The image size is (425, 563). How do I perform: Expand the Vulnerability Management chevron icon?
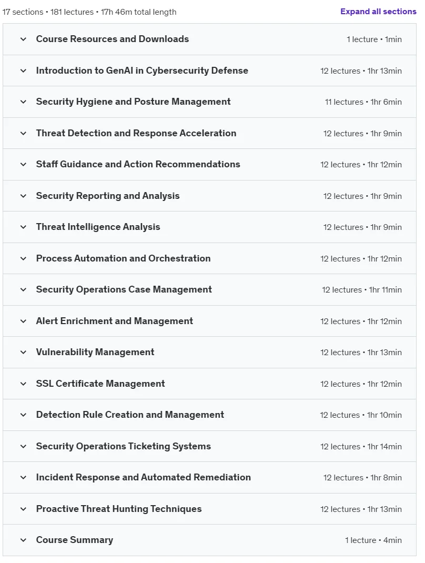click(x=23, y=352)
